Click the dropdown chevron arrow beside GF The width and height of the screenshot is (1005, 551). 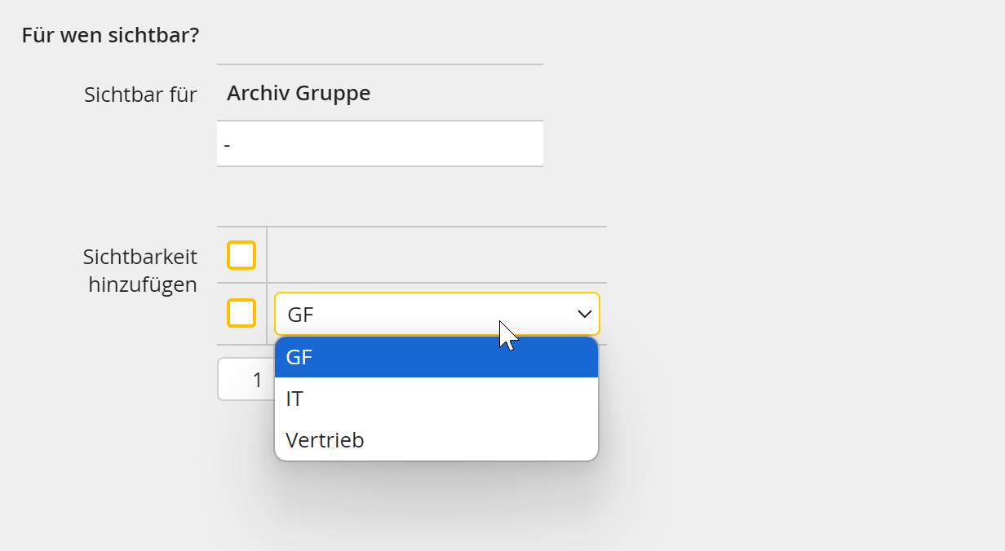pos(584,314)
